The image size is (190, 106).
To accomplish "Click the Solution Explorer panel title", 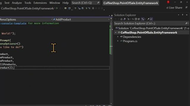I will tap(125, 15).
